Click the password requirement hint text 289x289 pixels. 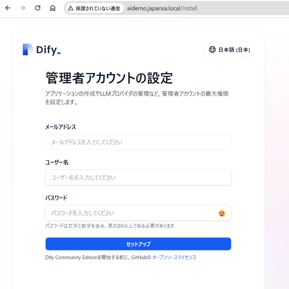[110, 226]
